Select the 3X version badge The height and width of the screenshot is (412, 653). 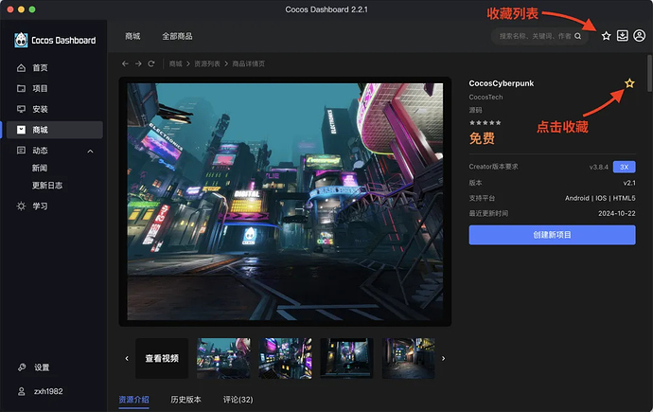624,167
